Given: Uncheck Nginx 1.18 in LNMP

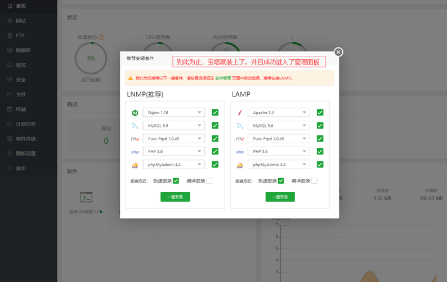Looking at the screenshot, I should point(215,112).
